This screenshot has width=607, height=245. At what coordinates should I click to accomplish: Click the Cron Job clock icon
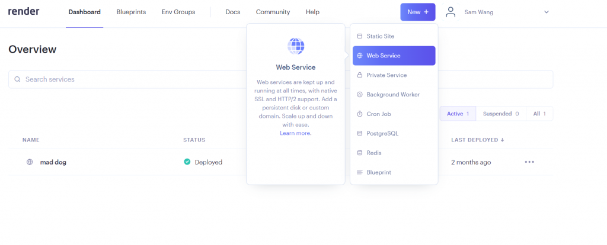pyautogui.click(x=360, y=114)
